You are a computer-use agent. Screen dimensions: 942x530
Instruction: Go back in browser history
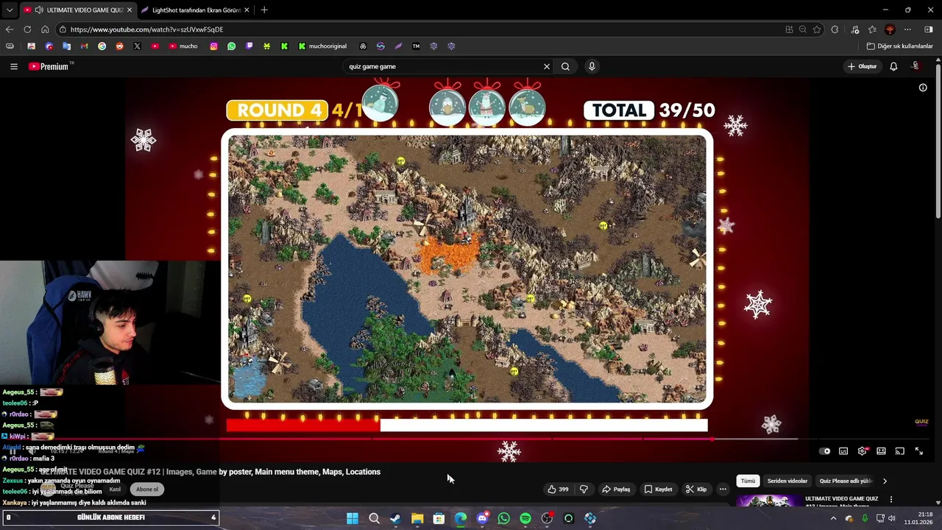tap(10, 29)
